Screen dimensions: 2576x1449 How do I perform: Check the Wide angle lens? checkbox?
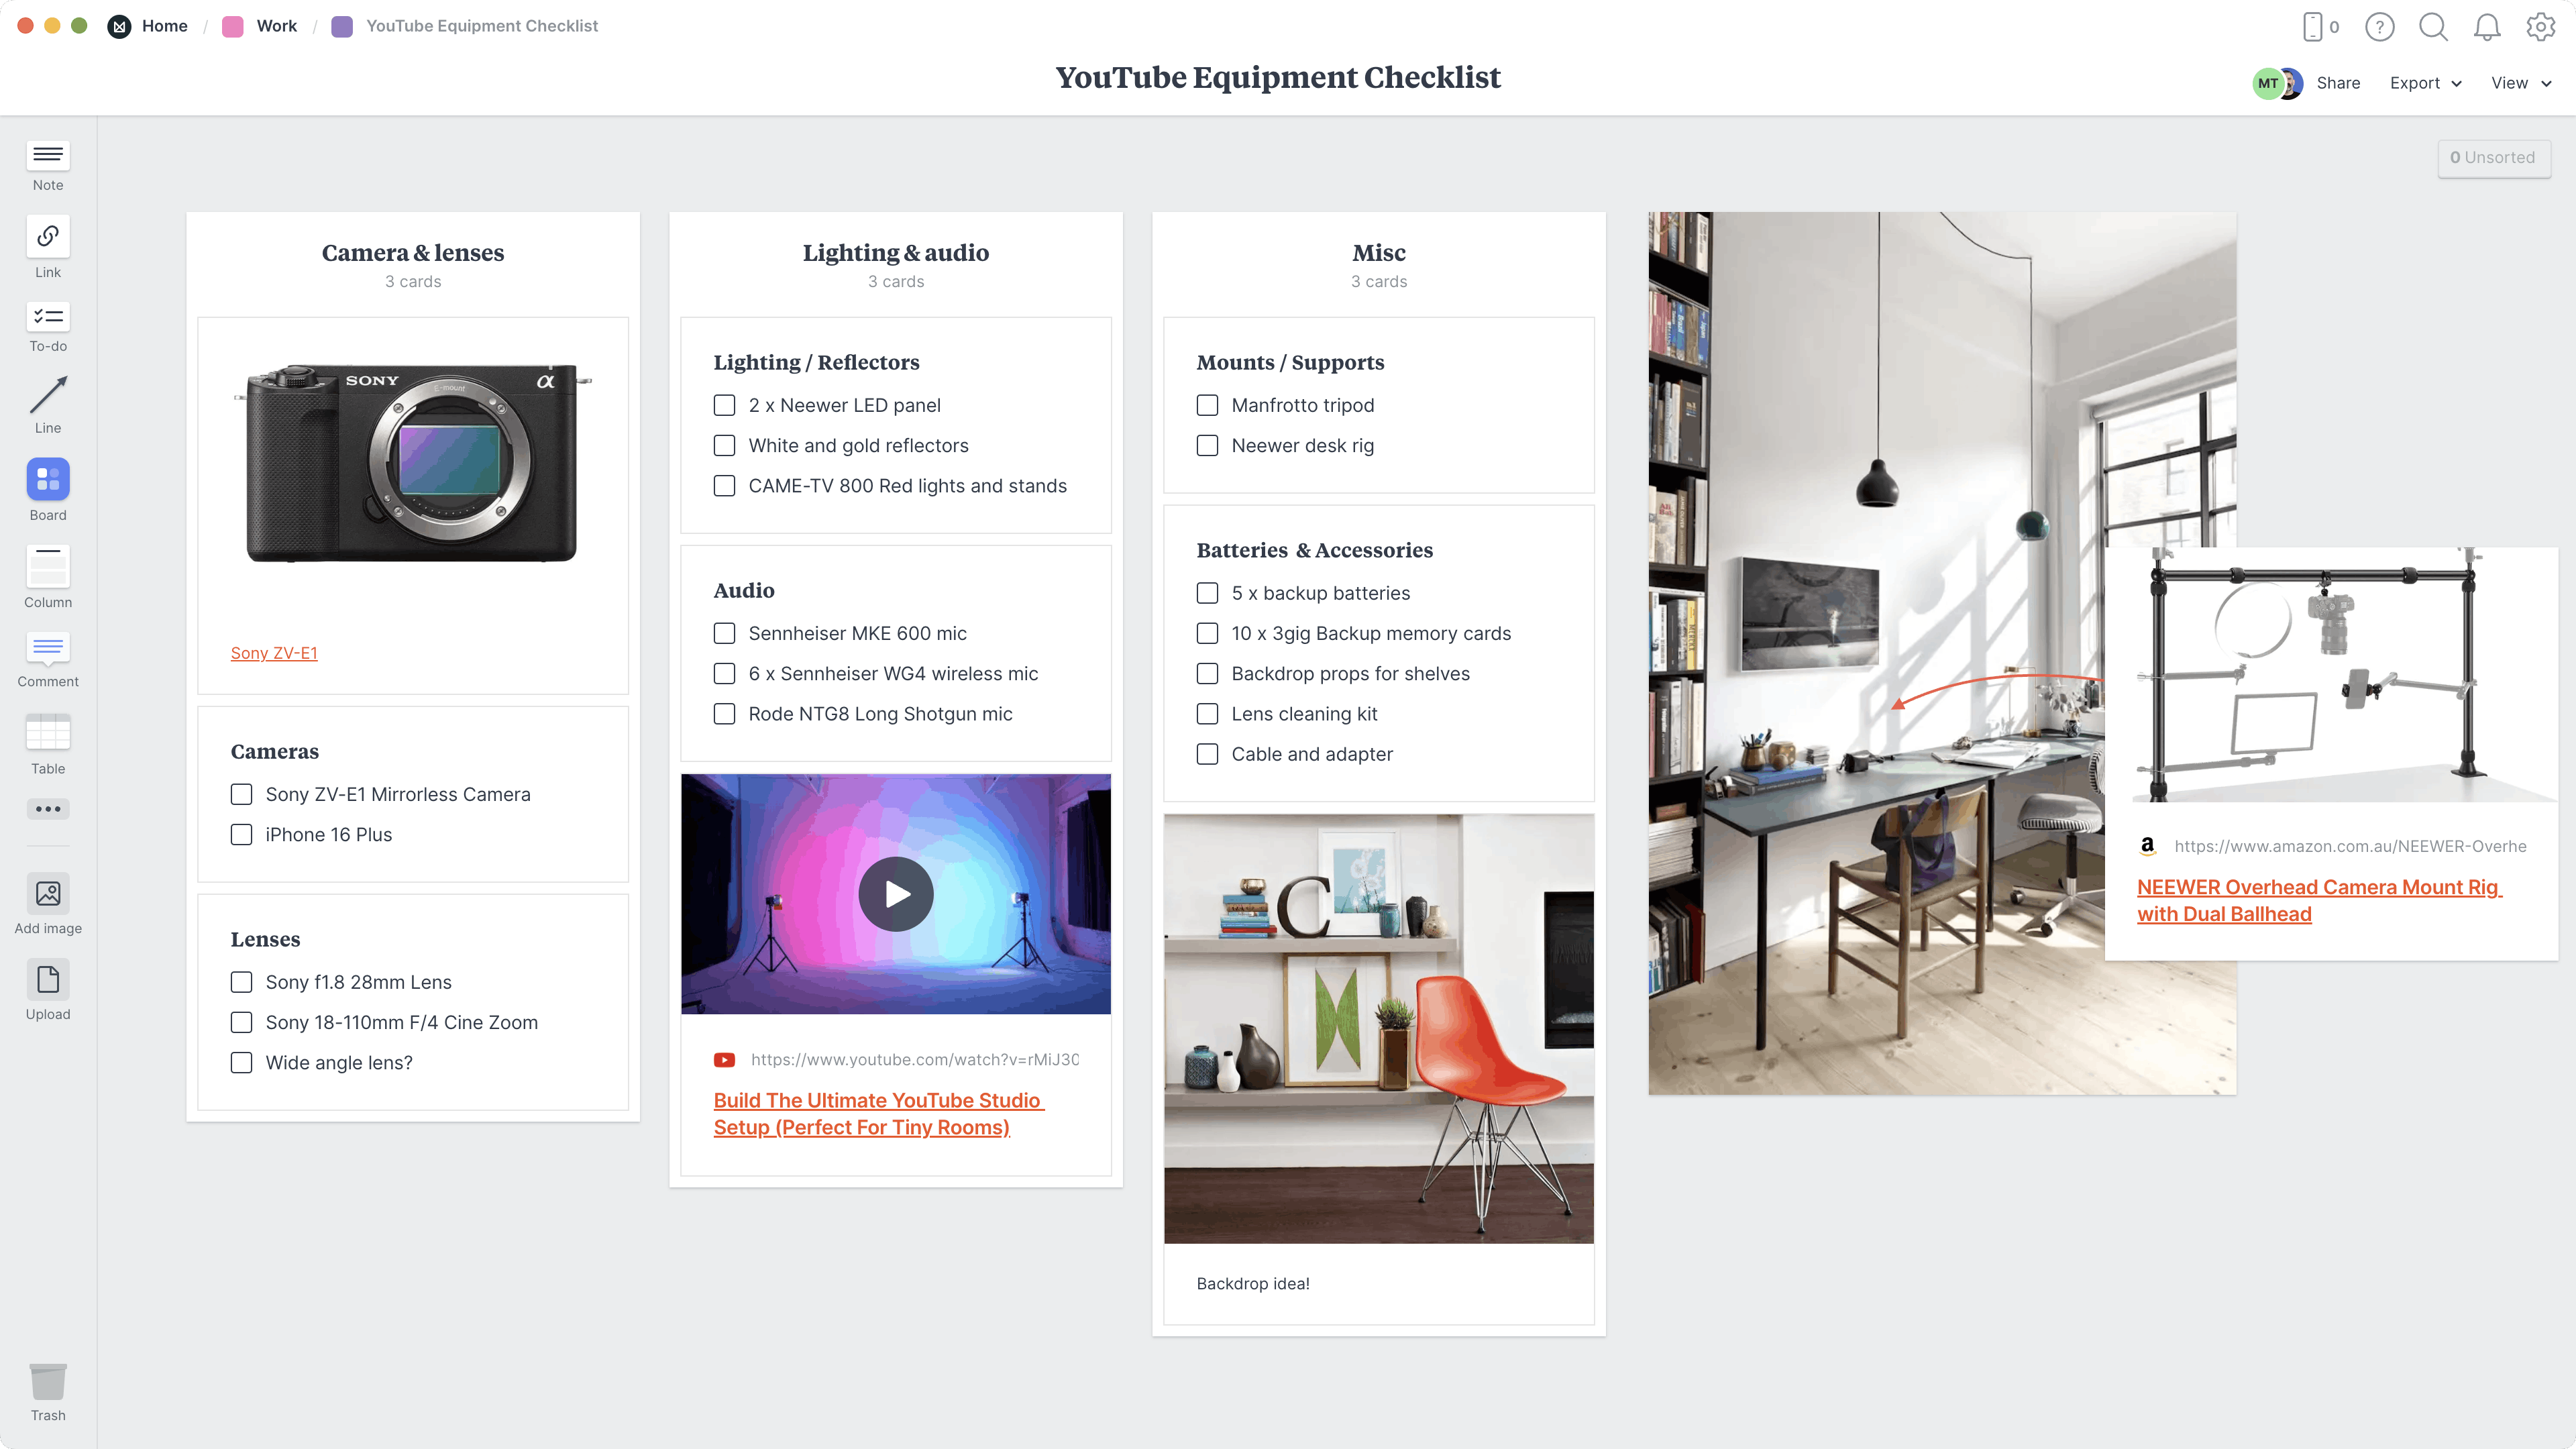[242, 1061]
